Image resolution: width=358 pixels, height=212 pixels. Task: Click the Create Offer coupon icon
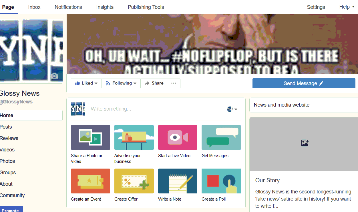click(x=134, y=181)
